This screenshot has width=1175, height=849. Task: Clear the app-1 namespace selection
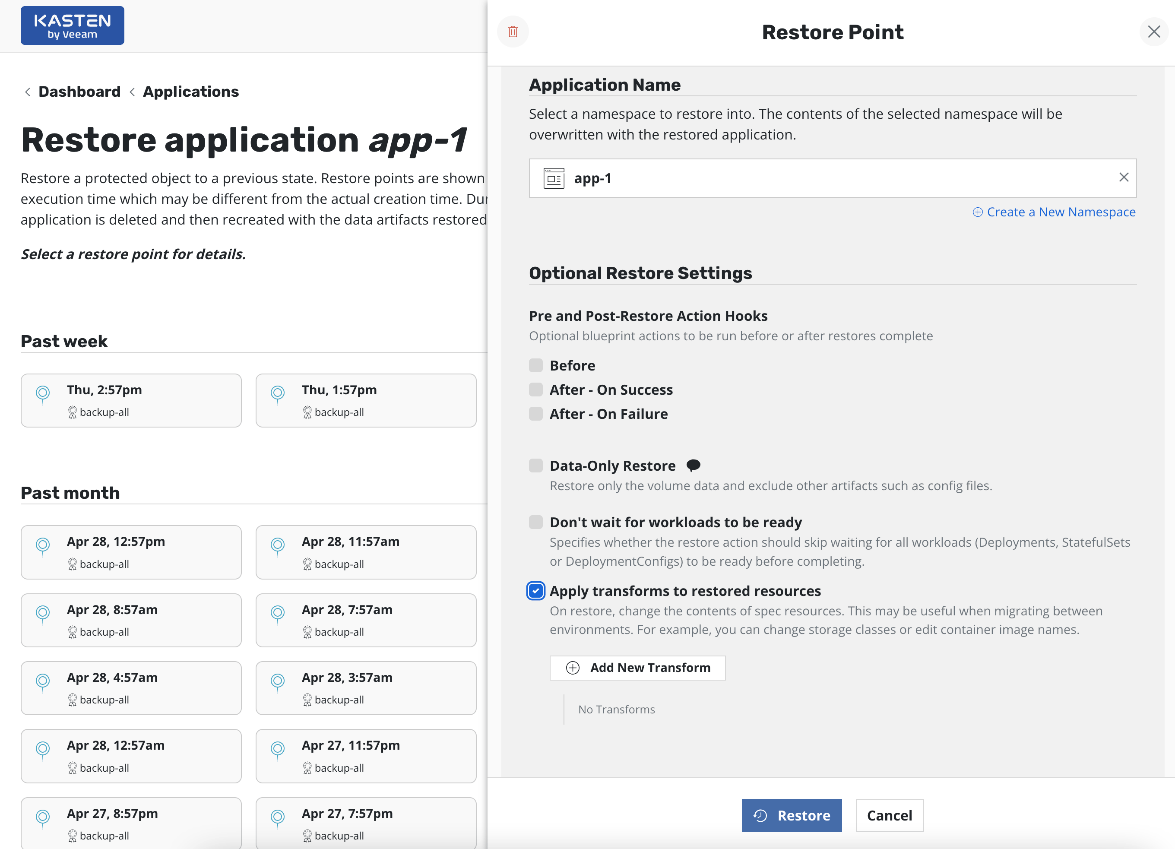pyautogui.click(x=1123, y=177)
